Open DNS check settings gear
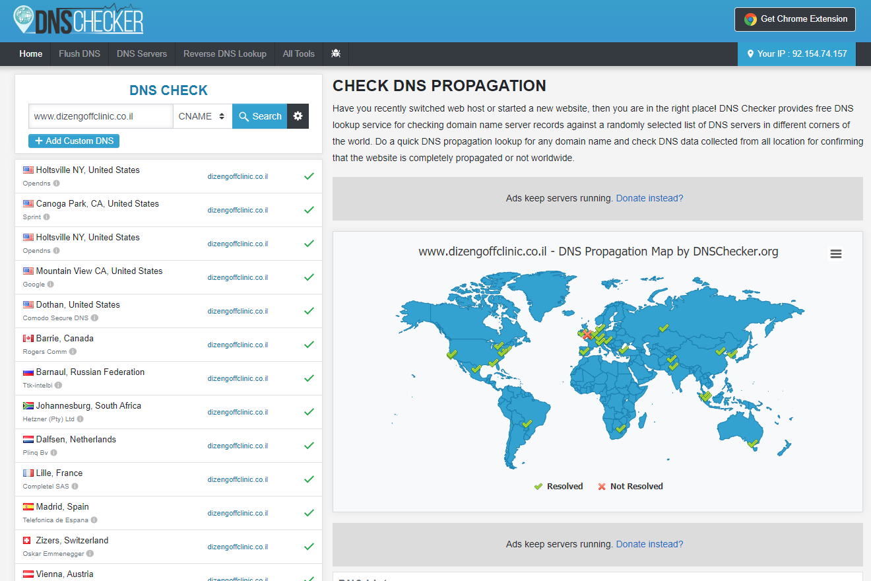 click(298, 116)
